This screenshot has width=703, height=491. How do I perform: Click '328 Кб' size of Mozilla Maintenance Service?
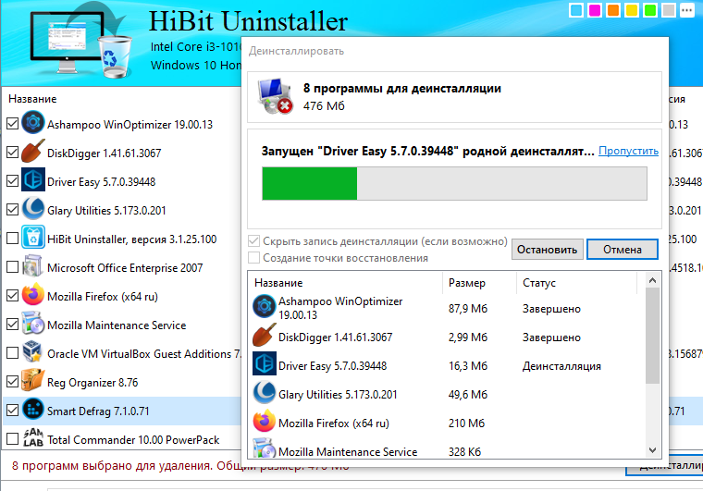pos(464,452)
